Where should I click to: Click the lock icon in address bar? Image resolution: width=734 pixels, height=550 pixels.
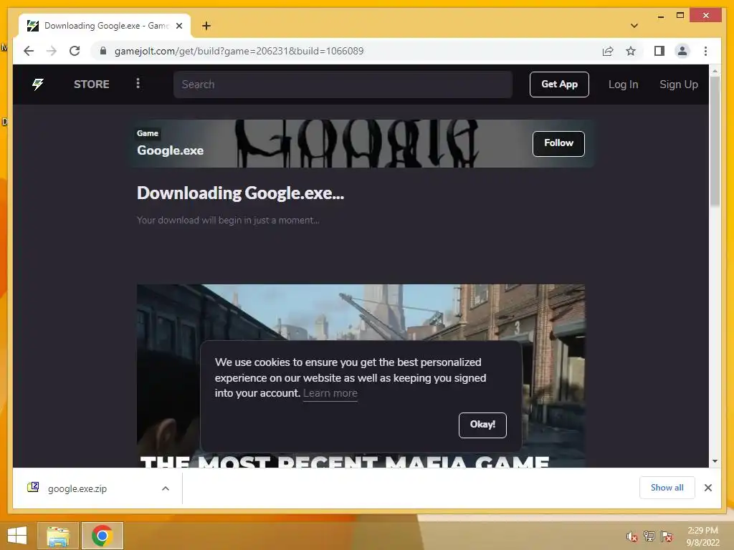[x=103, y=51]
